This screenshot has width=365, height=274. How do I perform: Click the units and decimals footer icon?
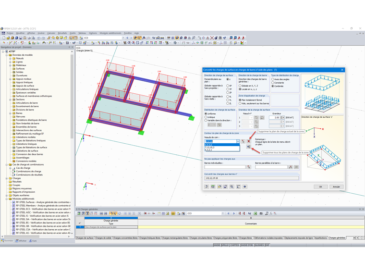(213, 187)
